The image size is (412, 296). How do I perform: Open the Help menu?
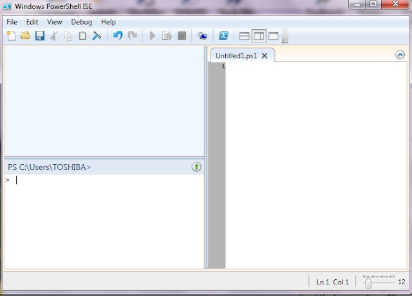(108, 22)
